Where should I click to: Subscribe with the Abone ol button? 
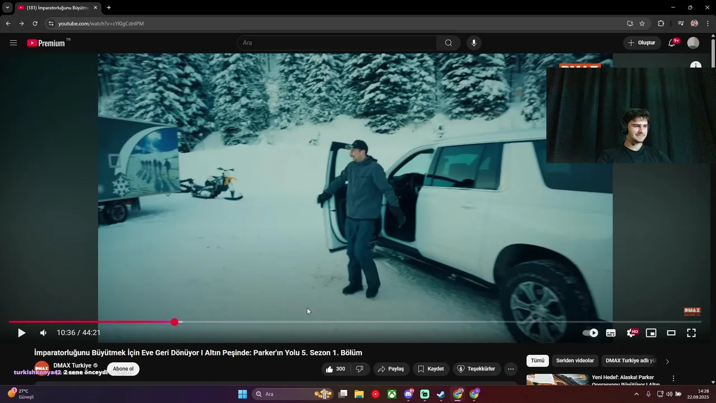(123, 369)
